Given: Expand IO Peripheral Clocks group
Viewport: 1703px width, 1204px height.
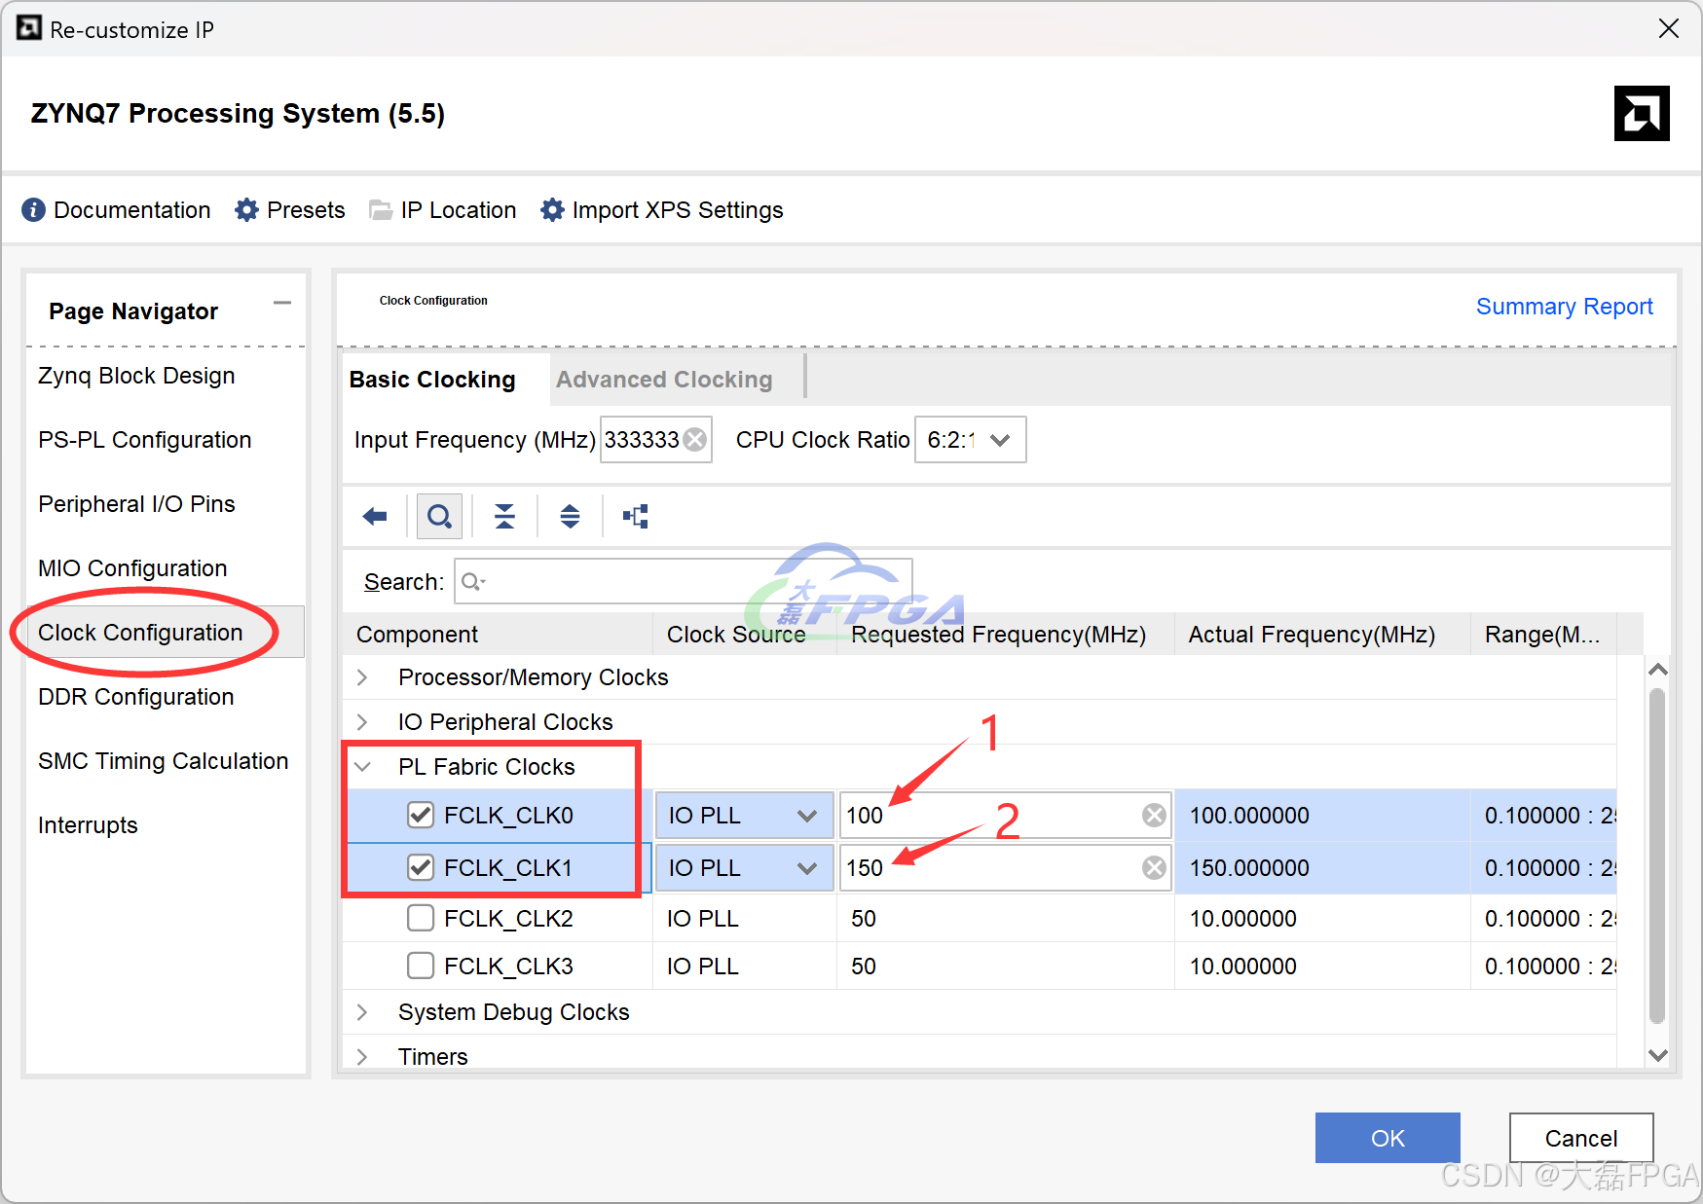Looking at the screenshot, I should pyautogui.click(x=362, y=722).
